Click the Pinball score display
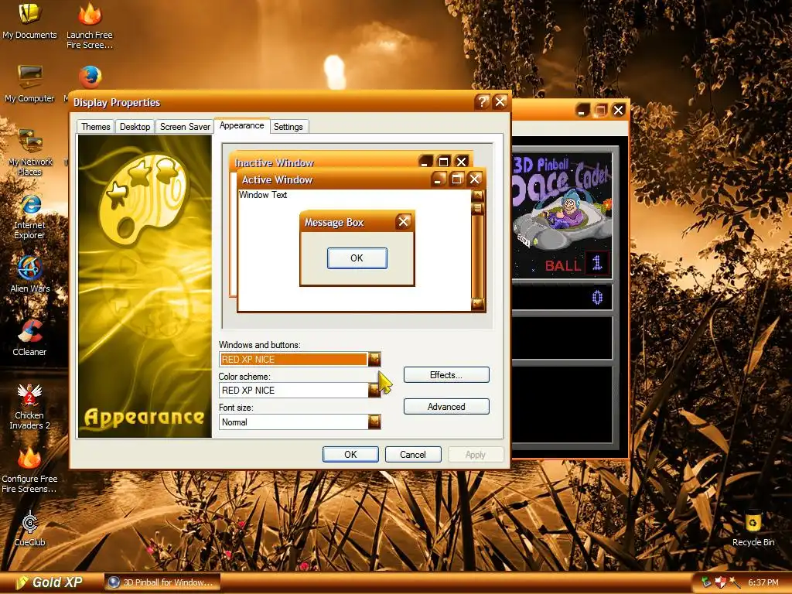The image size is (792, 594). 562,297
